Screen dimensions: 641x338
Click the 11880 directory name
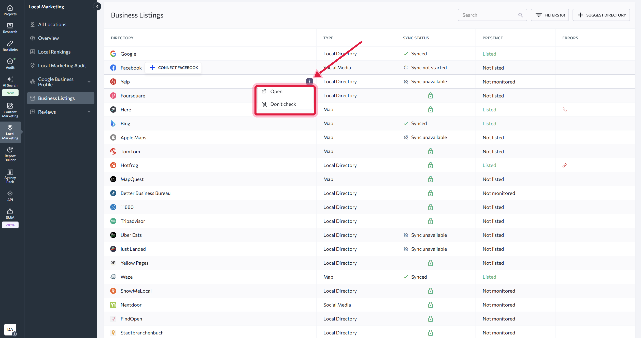(127, 207)
